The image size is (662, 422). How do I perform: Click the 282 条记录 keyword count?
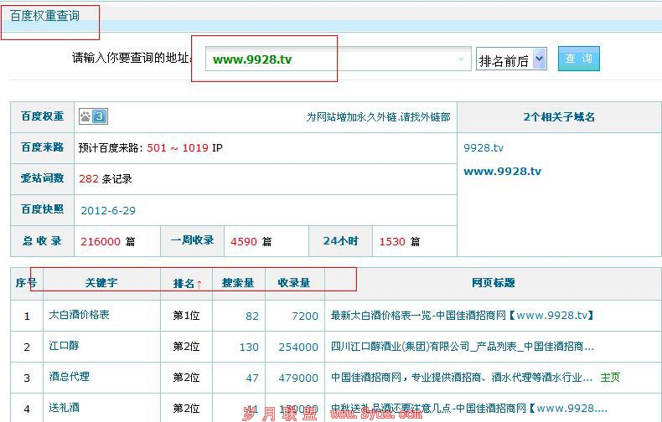pyautogui.click(x=106, y=179)
